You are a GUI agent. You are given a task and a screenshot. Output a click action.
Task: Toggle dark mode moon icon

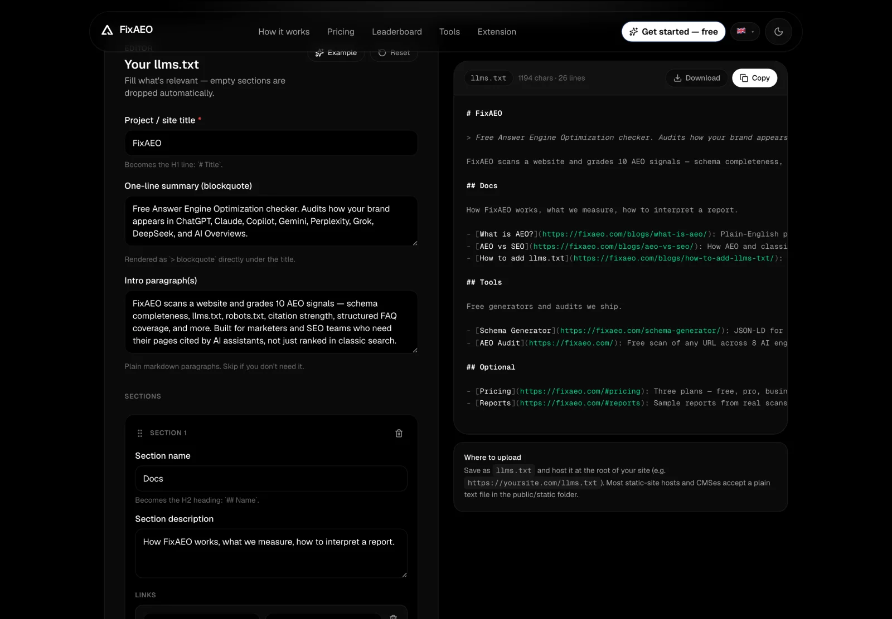point(779,32)
